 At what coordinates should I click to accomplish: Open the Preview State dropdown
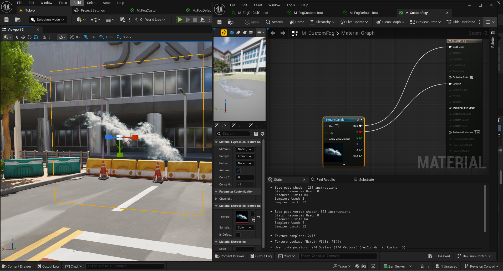[x=425, y=22]
